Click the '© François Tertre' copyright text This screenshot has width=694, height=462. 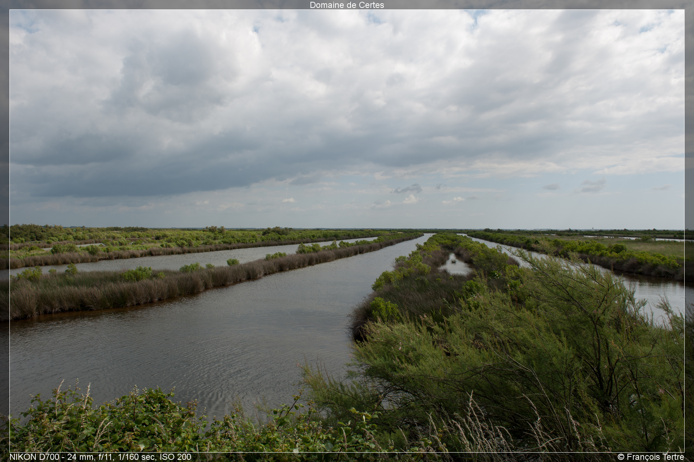point(651,457)
